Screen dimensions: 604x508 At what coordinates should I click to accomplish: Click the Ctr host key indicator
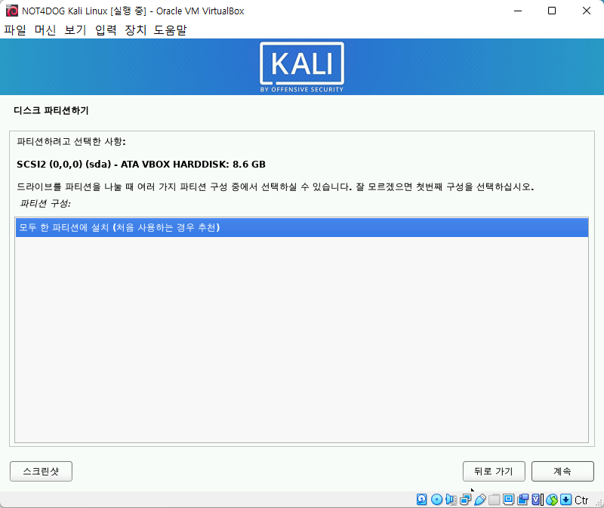[581, 500]
